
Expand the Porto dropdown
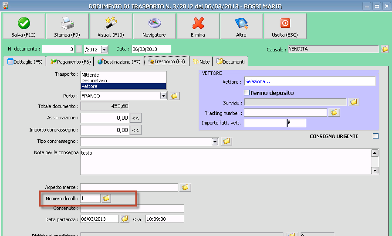[x=164, y=95]
